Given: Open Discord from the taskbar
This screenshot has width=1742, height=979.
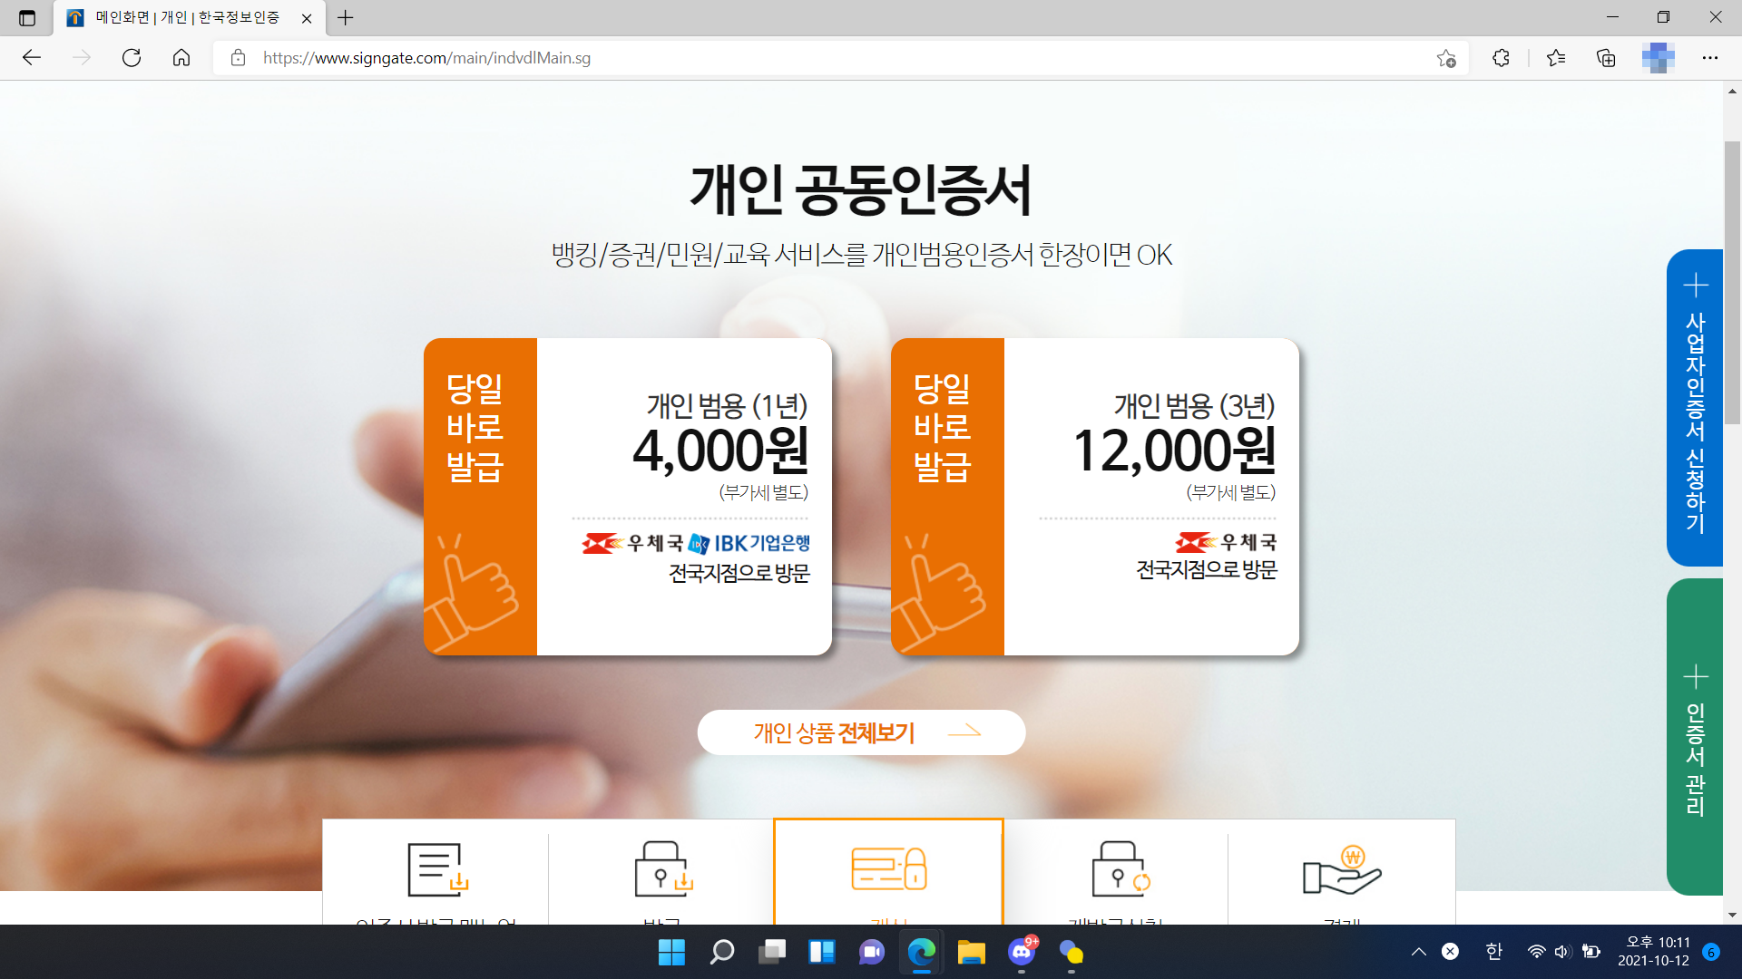Looking at the screenshot, I should 1021,952.
